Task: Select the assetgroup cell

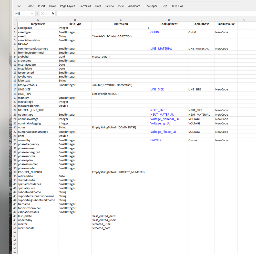Action: click(x=38, y=28)
